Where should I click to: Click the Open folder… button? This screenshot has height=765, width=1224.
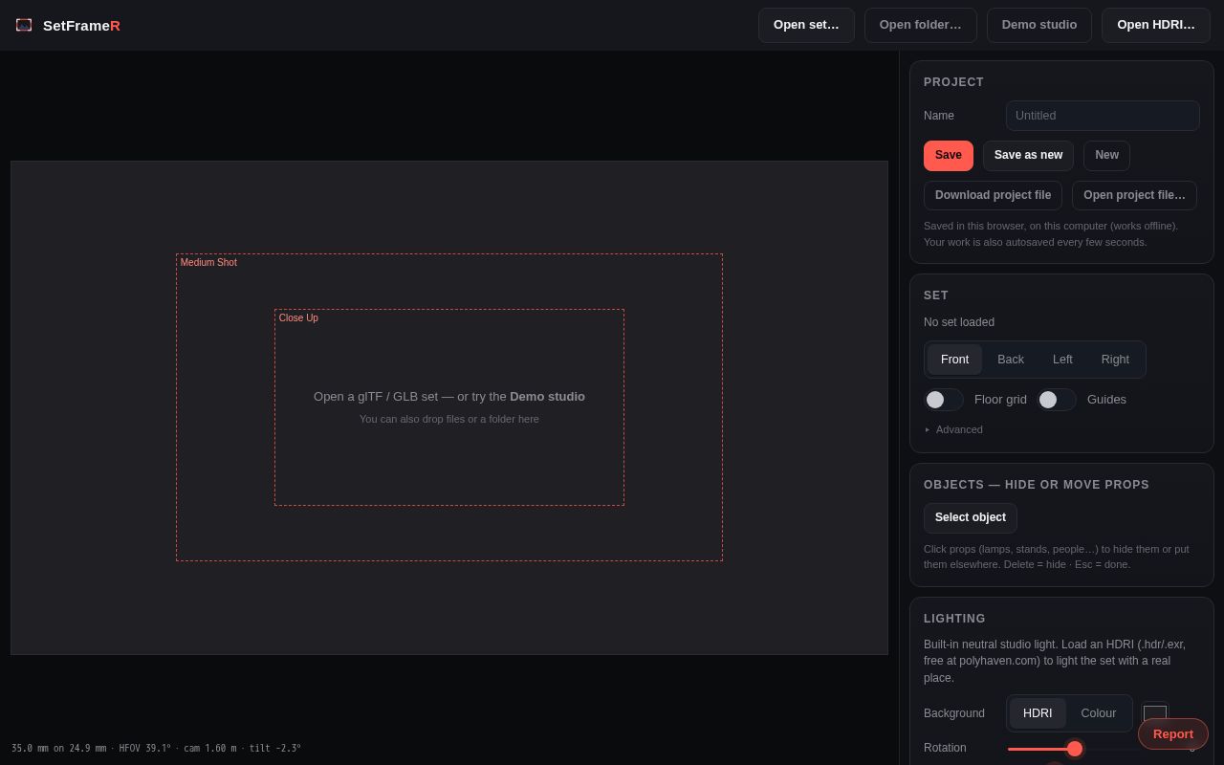(920, 25)
